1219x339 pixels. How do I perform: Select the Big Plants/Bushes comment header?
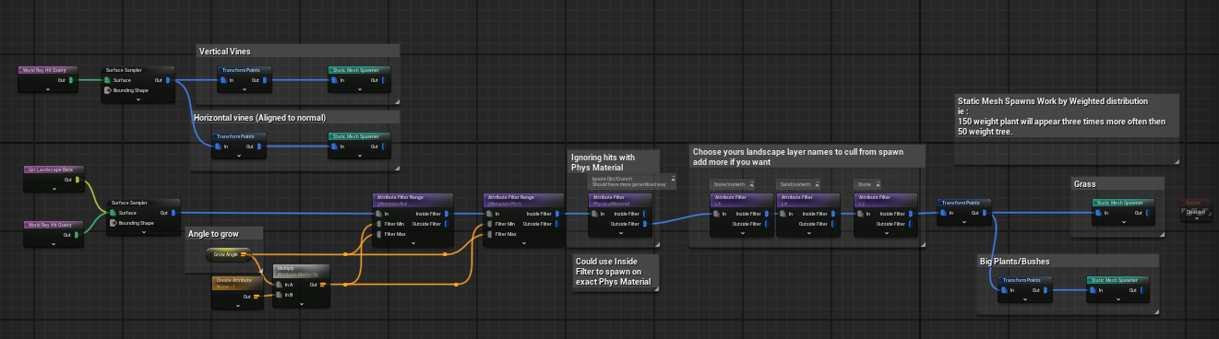[1067, 261]
